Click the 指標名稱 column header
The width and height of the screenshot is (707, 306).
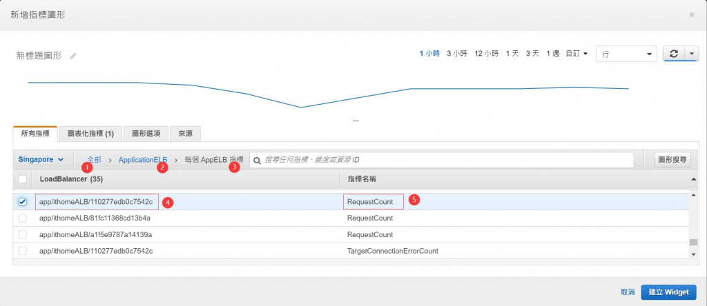(362, 179)
